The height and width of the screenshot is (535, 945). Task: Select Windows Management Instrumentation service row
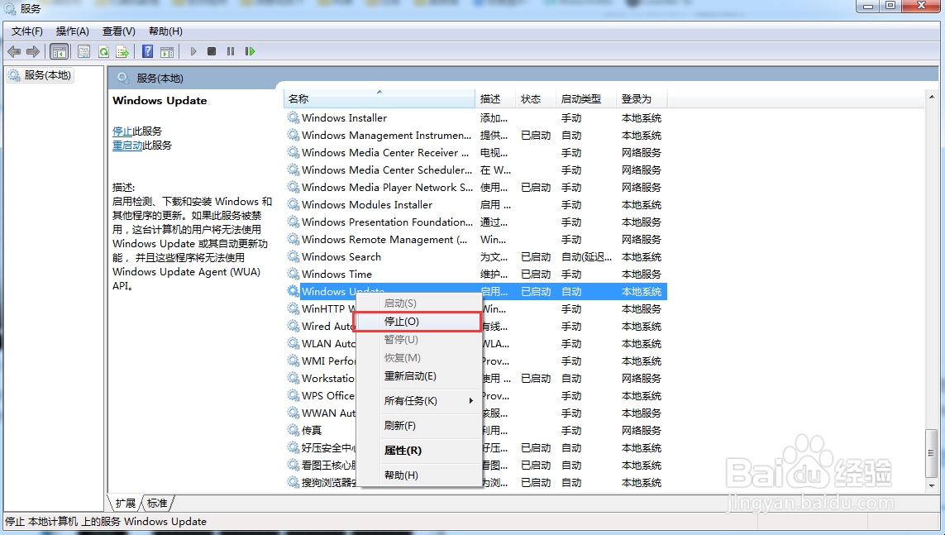tap(476, 135)
